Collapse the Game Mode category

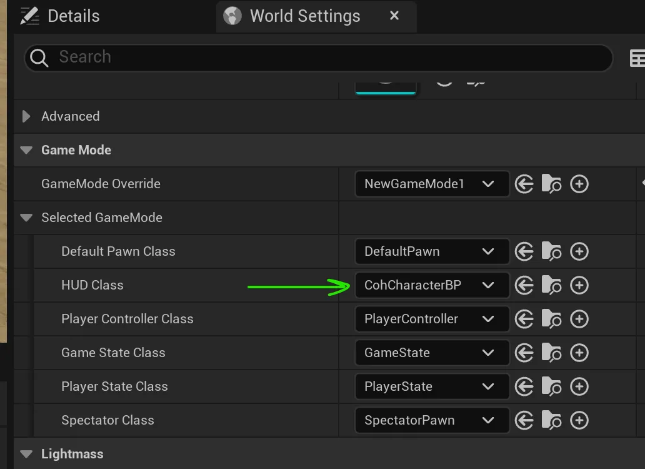coord(26,150)
